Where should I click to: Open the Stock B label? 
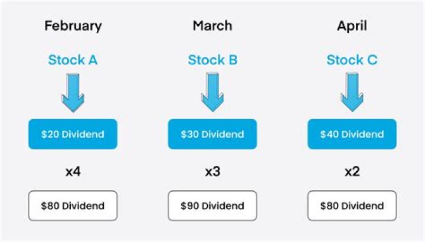(x=212, y=60)
